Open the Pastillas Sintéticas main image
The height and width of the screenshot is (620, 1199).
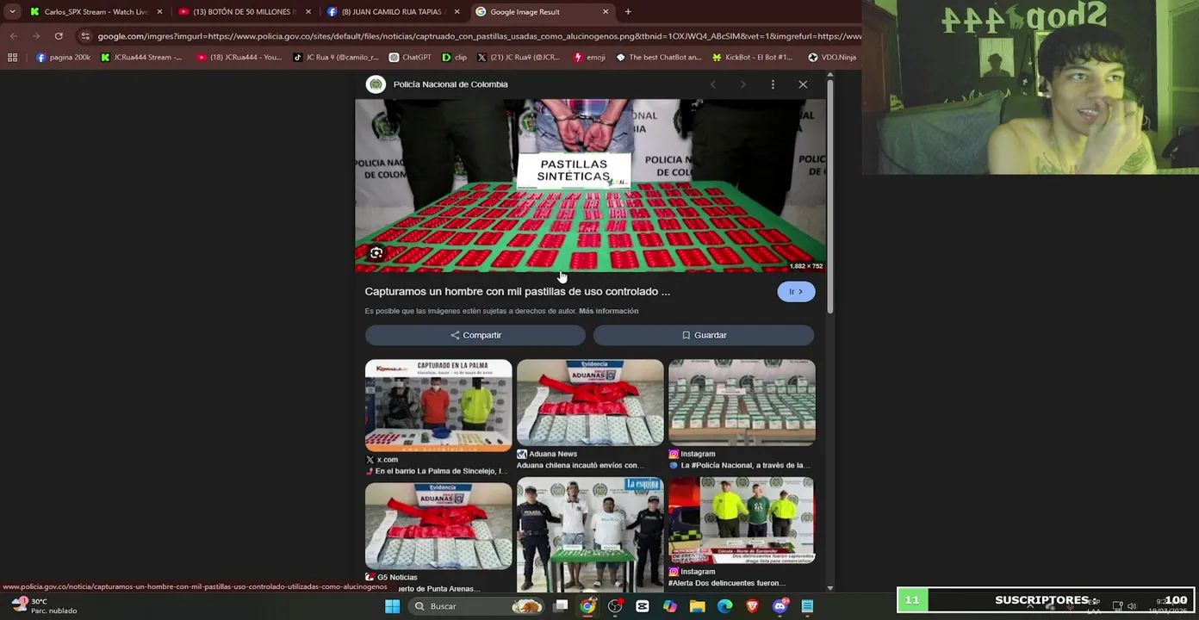590,185
